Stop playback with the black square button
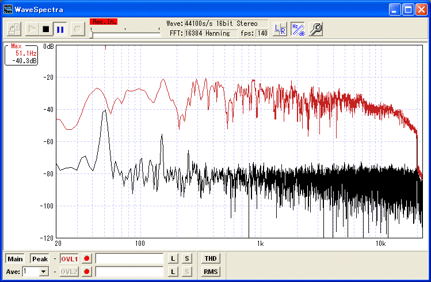This screenshot has width=431, height=282. click(45, 29)
